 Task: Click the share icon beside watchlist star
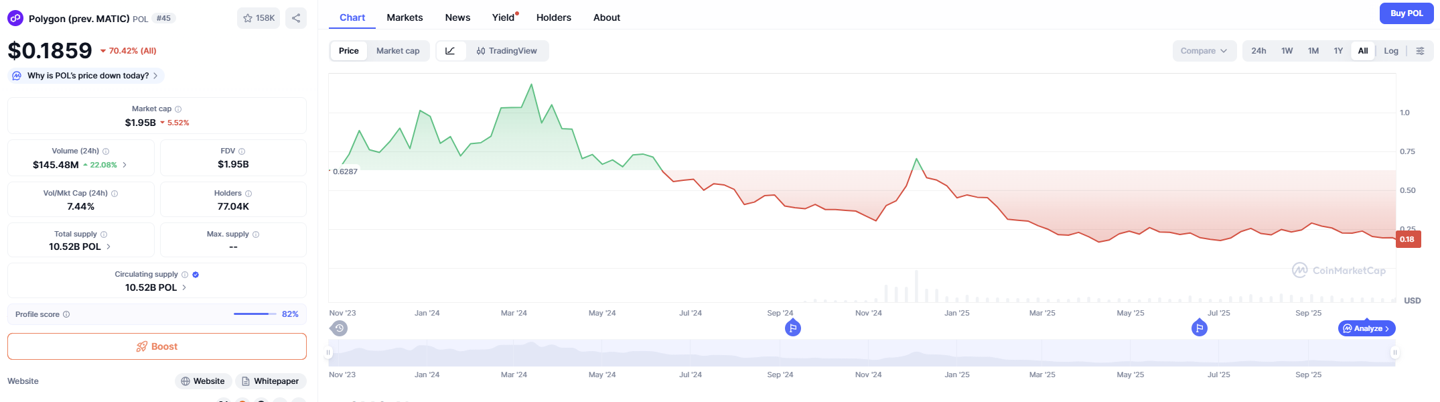click(x=296, y=18)
